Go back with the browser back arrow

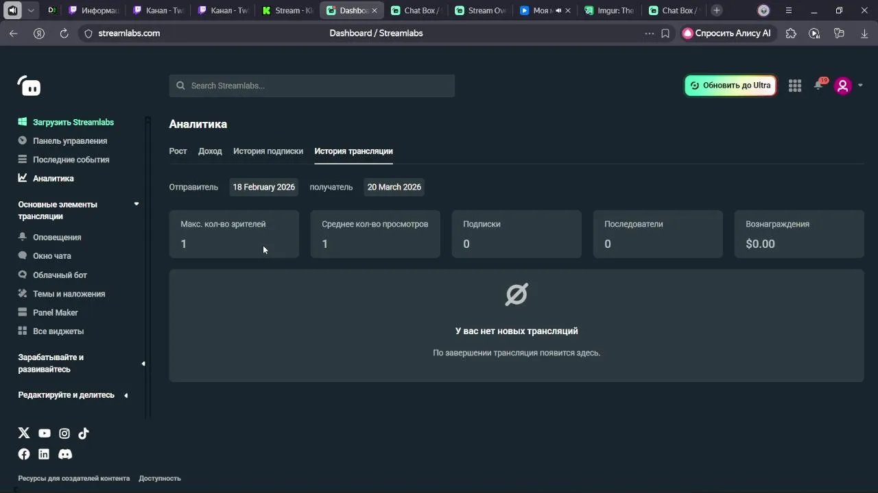[14, 33]
